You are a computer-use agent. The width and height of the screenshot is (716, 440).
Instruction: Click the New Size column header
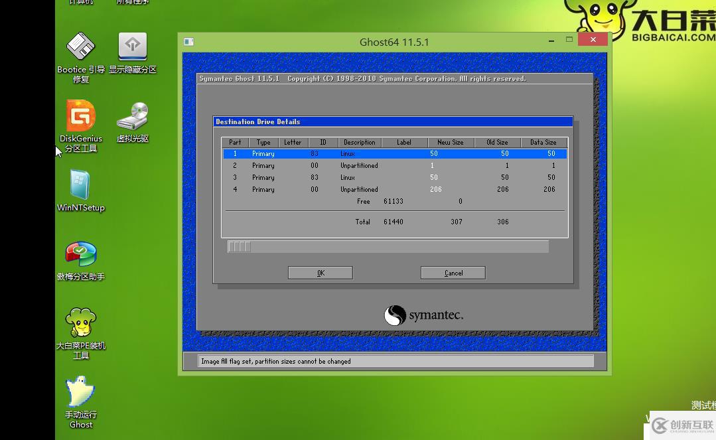tap(450, 142)
